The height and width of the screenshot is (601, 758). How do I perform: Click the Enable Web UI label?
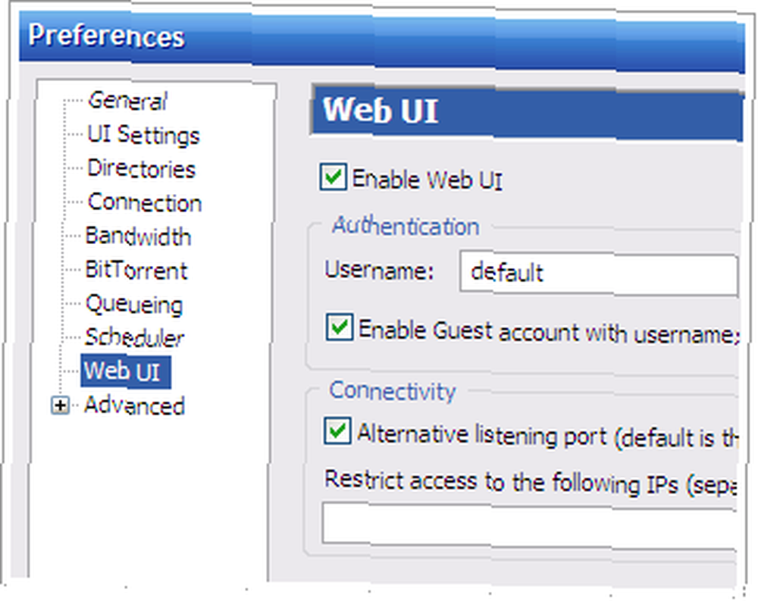pos(428,180)
